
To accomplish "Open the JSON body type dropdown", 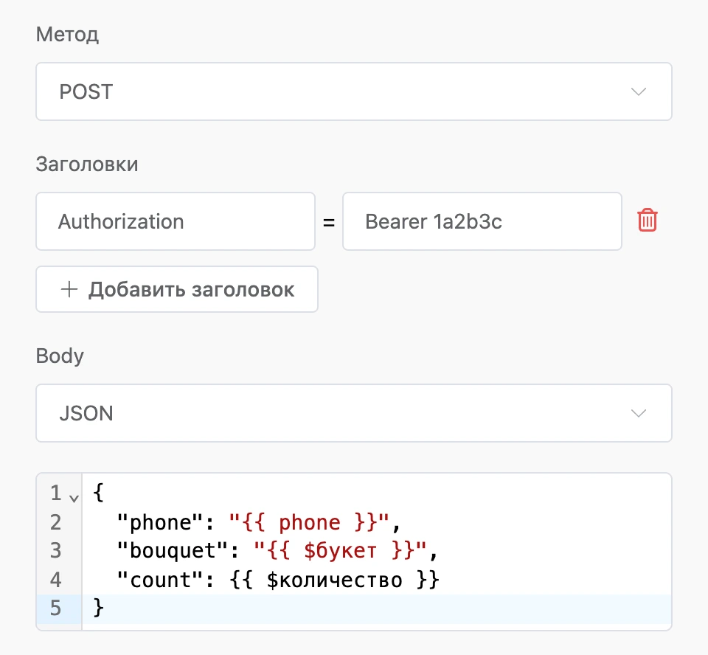I will pos(354,413).
